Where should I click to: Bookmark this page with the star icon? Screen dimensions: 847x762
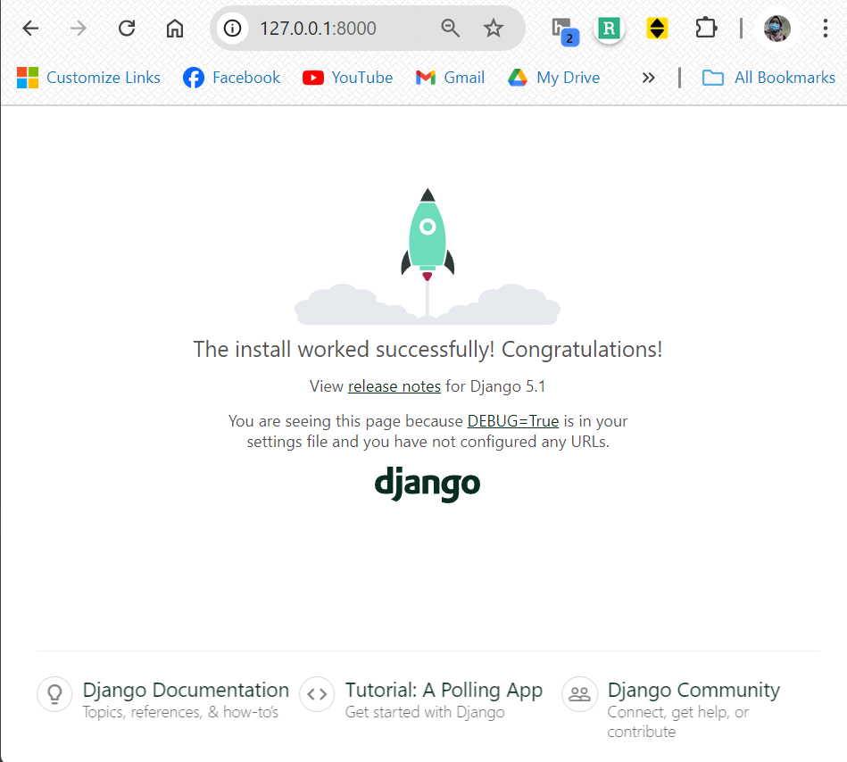point(494,29)
